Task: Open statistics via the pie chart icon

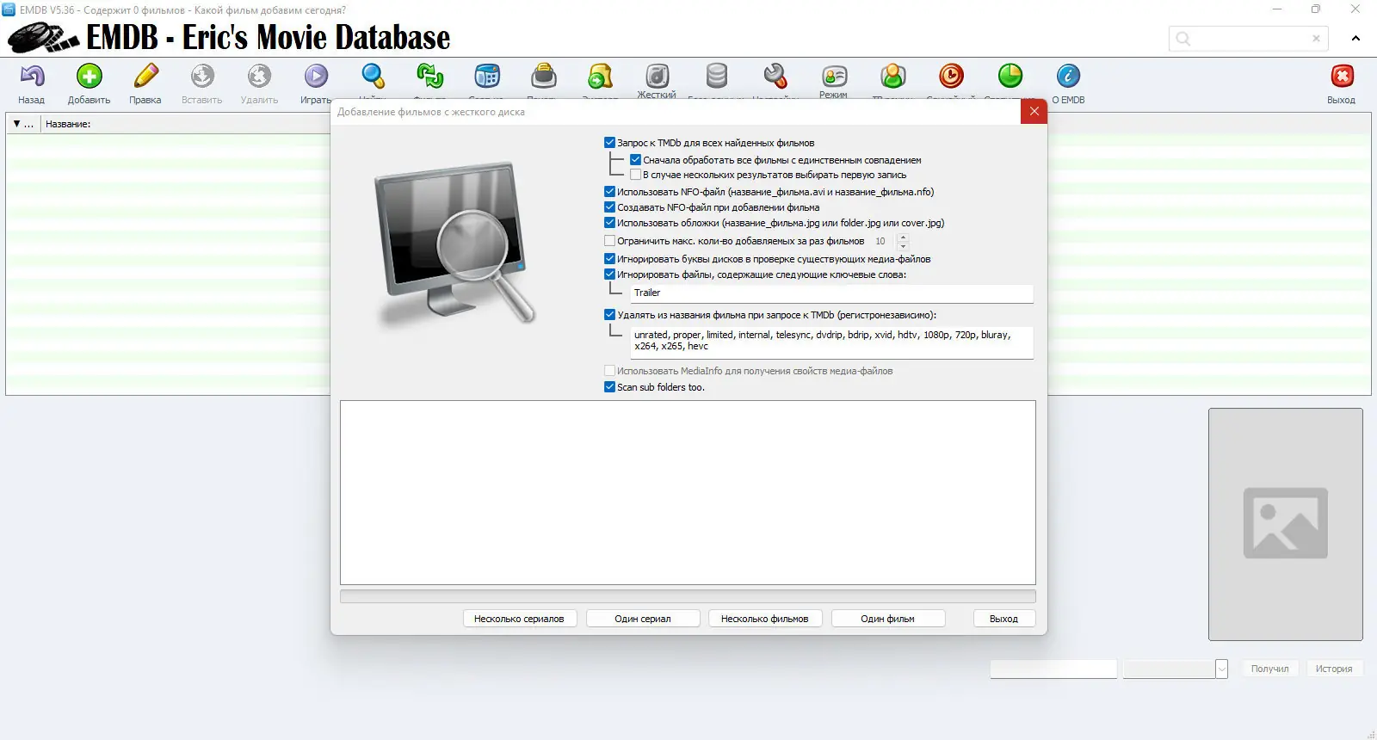Action: click(1010, 77)
